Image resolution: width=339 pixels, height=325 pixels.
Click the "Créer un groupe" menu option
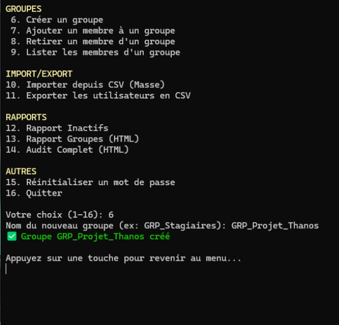click(x=64, y=20)
